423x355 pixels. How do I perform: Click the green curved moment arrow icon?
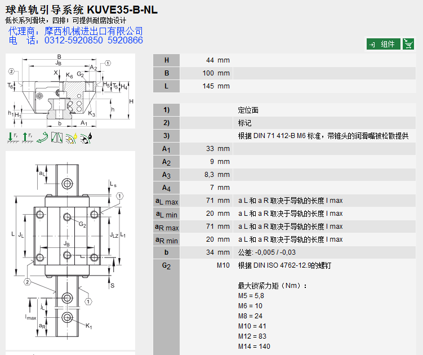click(x=42, y=137)
